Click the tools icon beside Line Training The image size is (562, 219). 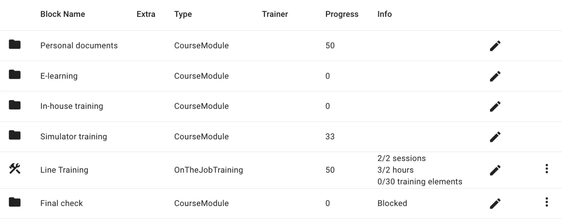coord(15,169)
